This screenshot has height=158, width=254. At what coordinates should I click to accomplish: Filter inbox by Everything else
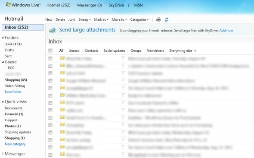coord(181,51)
